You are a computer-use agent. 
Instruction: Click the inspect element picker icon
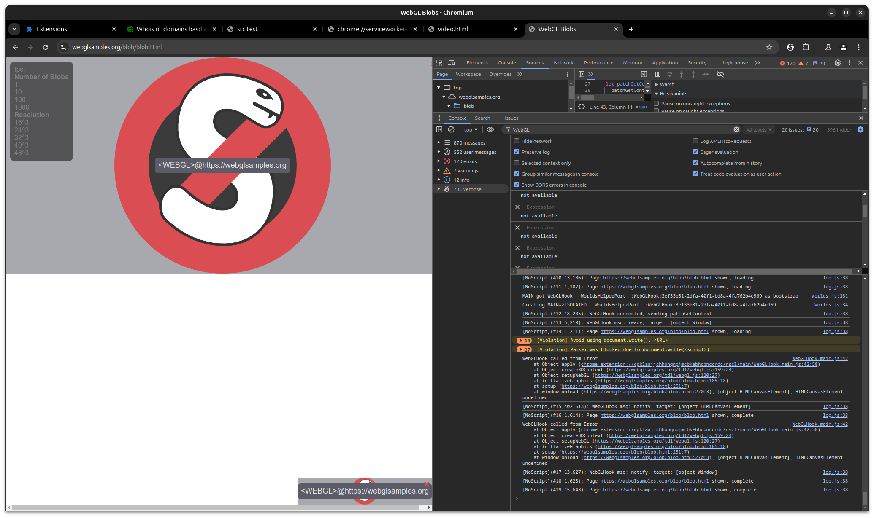click(x=439, y=63)
